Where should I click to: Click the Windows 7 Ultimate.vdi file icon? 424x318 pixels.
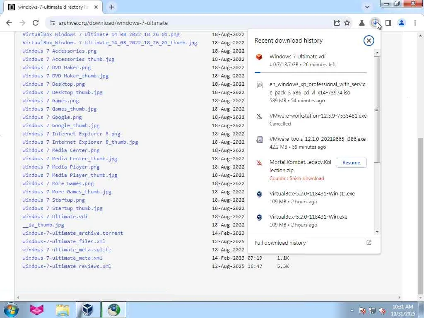(x=259, y=57)
